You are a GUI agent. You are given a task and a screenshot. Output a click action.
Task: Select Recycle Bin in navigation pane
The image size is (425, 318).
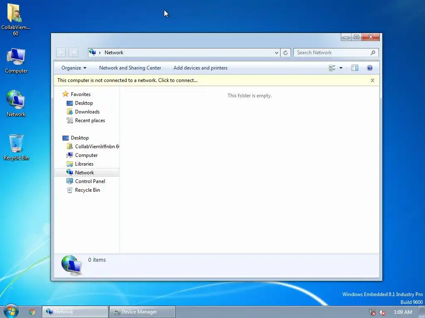(87, 190)
